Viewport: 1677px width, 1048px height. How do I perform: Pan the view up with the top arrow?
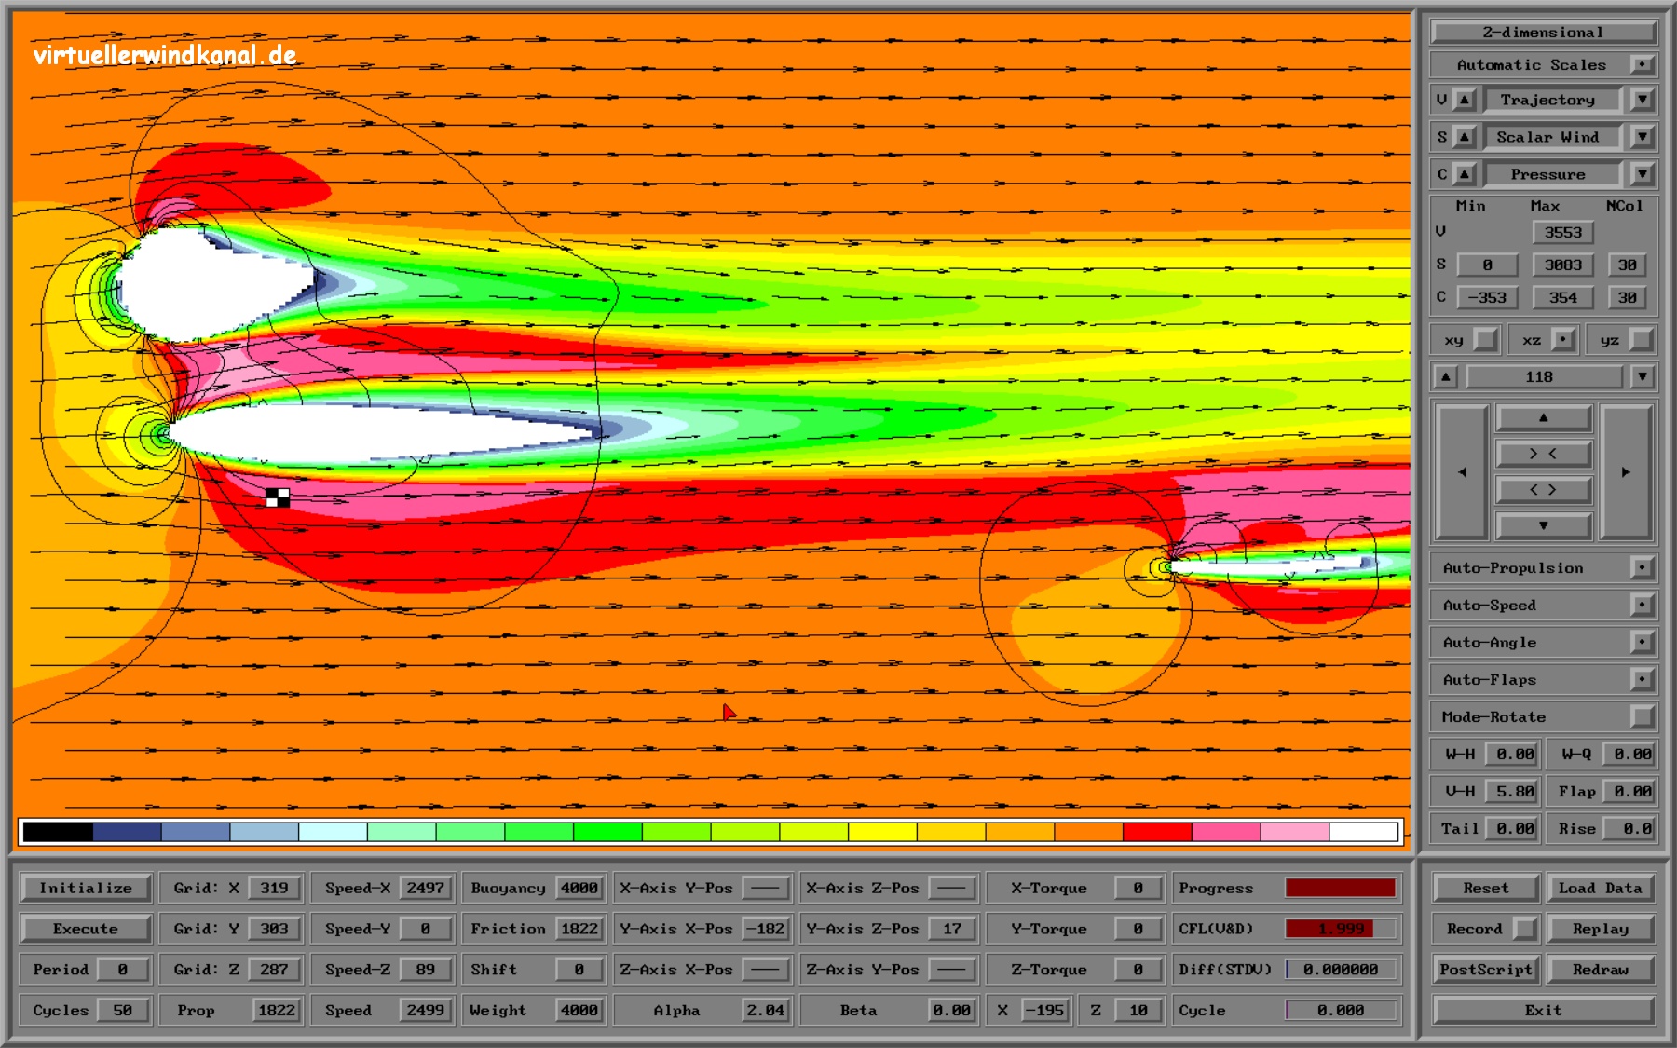(x=1544, y=417)
